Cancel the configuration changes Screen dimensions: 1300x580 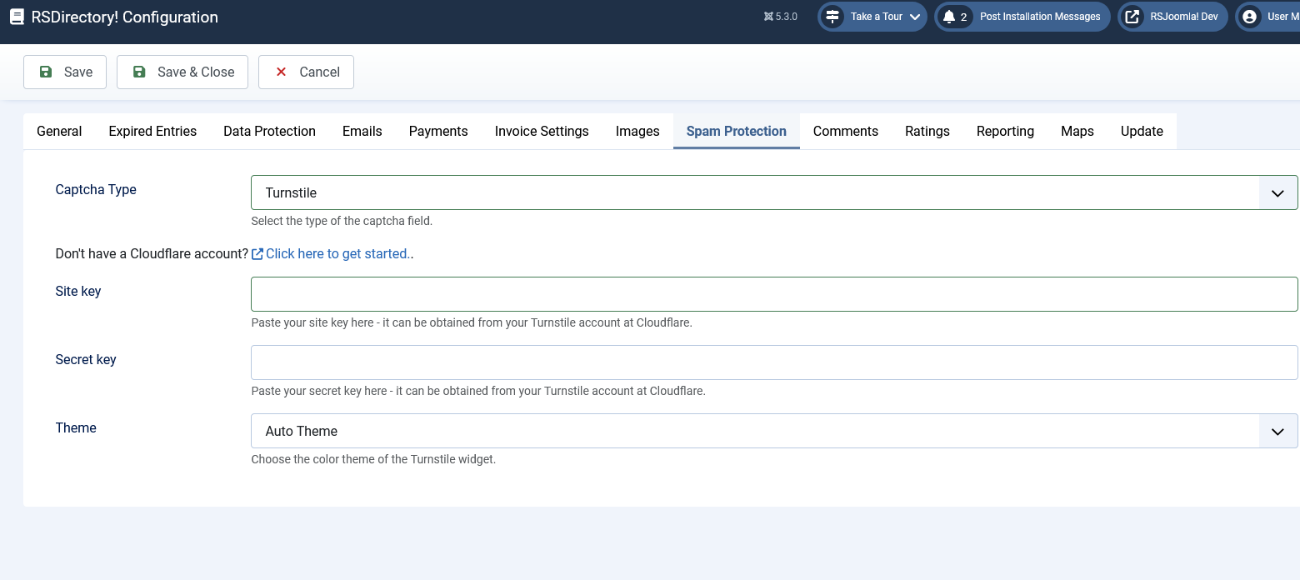coord(306,72)
